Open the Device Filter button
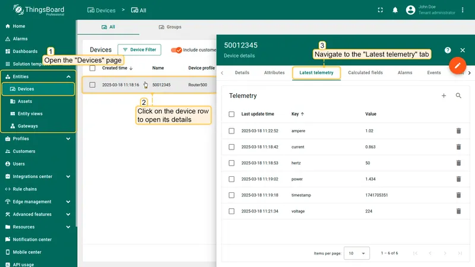475x267 pixels. [140, 50]
